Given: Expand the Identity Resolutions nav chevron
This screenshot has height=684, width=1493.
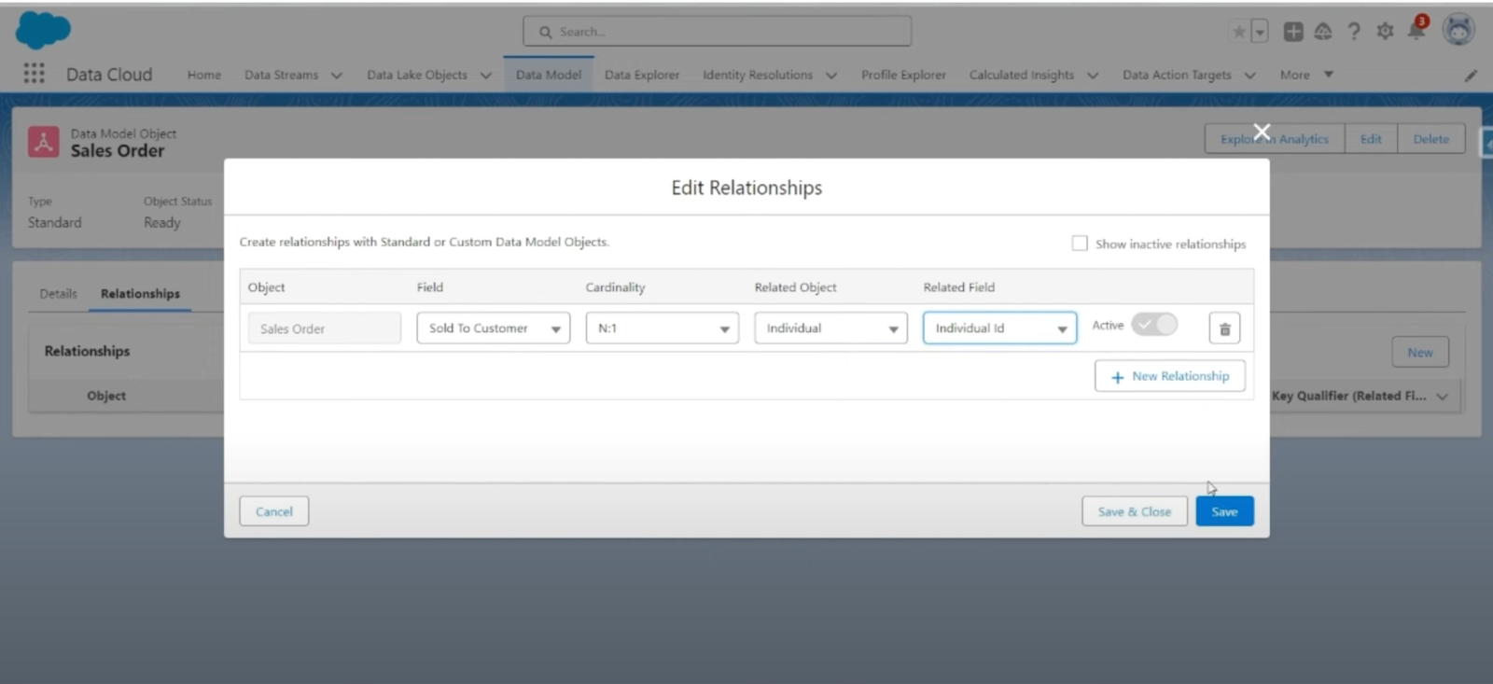Looking at the screenshot, I should 831,76.
